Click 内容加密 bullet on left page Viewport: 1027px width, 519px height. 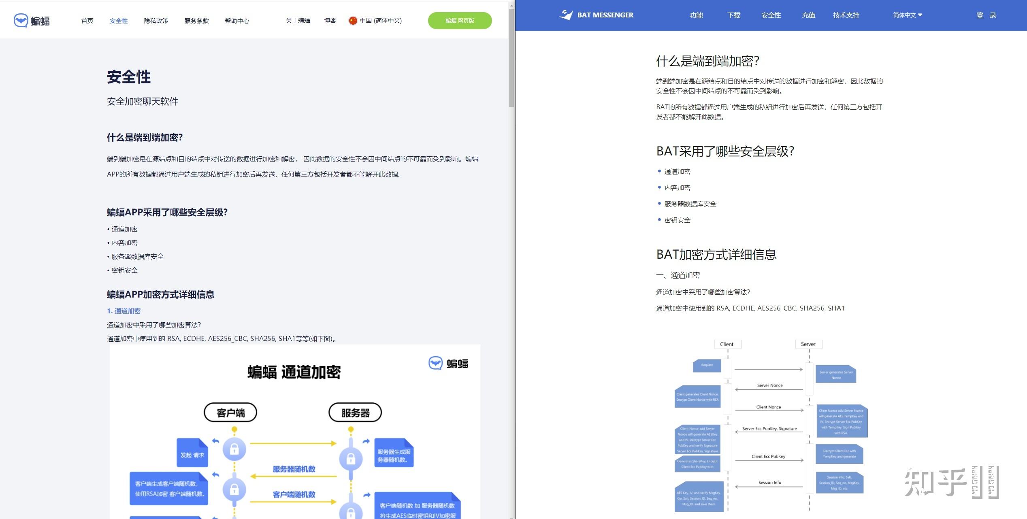point(124,242)
